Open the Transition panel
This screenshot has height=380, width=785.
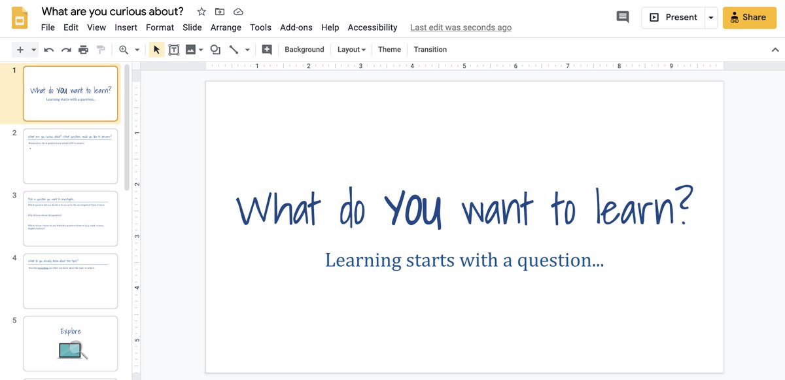coord(430,50)
